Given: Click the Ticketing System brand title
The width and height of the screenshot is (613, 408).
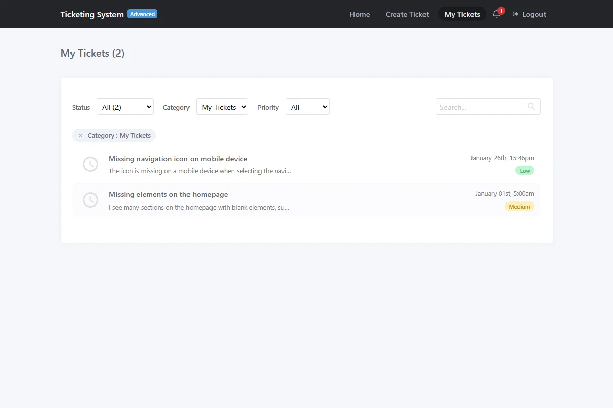Looking at the screenshot, I should 92,14.
